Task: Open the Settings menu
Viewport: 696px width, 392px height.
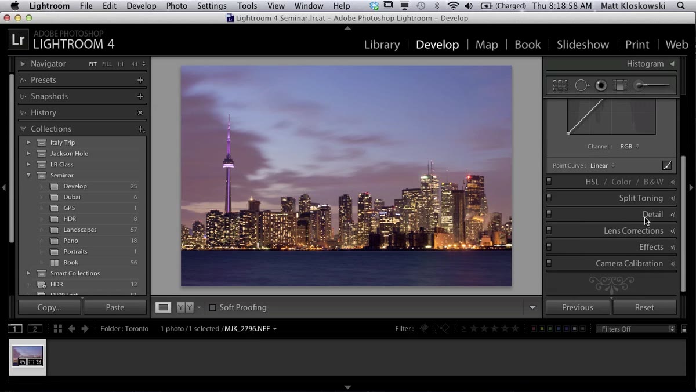Action: [x=212, y=6]
